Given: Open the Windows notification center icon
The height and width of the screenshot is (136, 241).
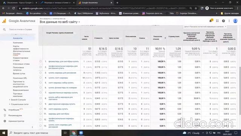Looking at the screenshot, I should pos(236,133).
